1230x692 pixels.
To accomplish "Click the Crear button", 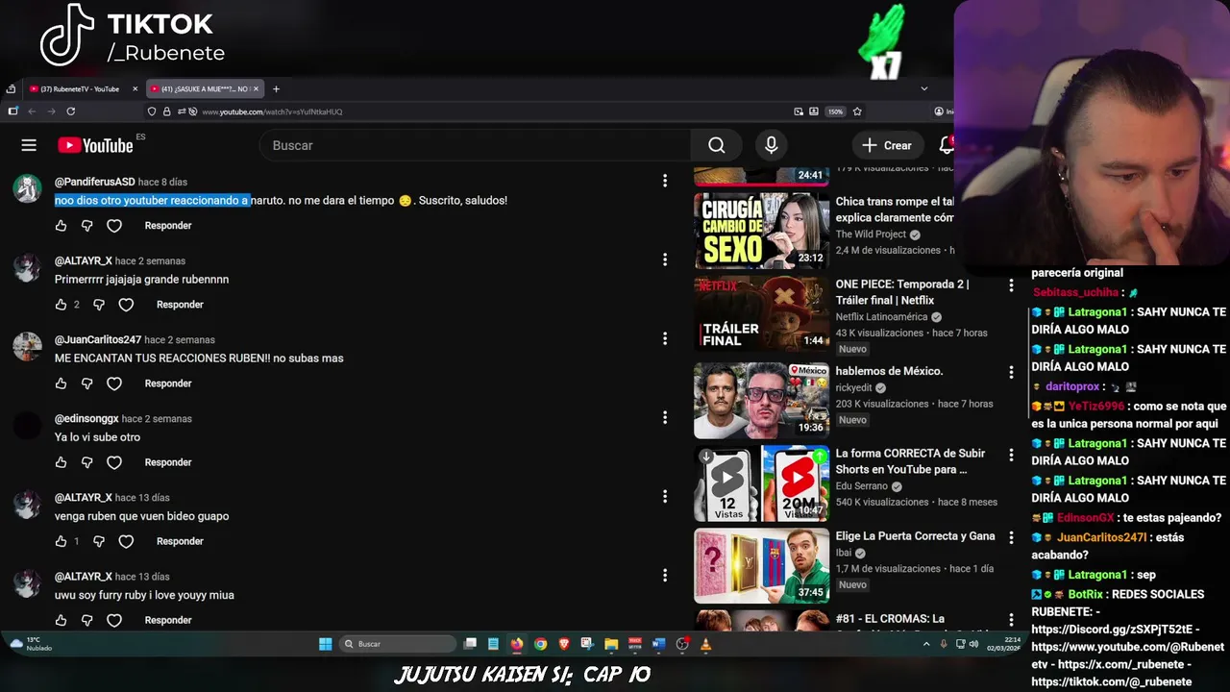I will (887, 145).
